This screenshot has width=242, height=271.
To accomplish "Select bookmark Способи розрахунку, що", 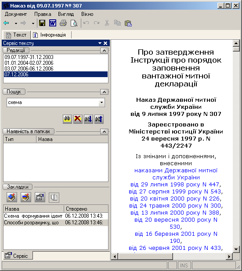I will [56, 223].
